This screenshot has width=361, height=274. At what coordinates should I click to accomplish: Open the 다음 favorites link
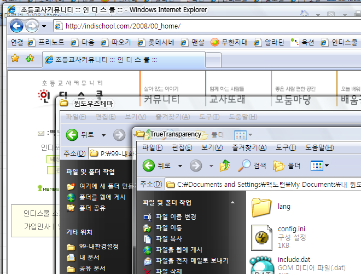point(83,42)
